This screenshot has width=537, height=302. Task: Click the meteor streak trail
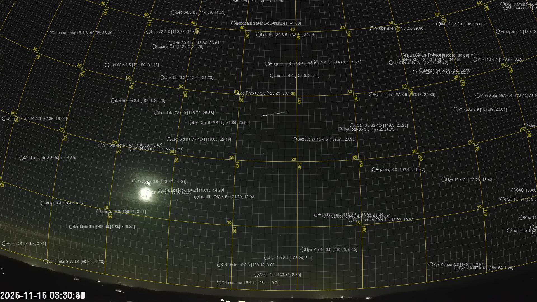(274, 114)
